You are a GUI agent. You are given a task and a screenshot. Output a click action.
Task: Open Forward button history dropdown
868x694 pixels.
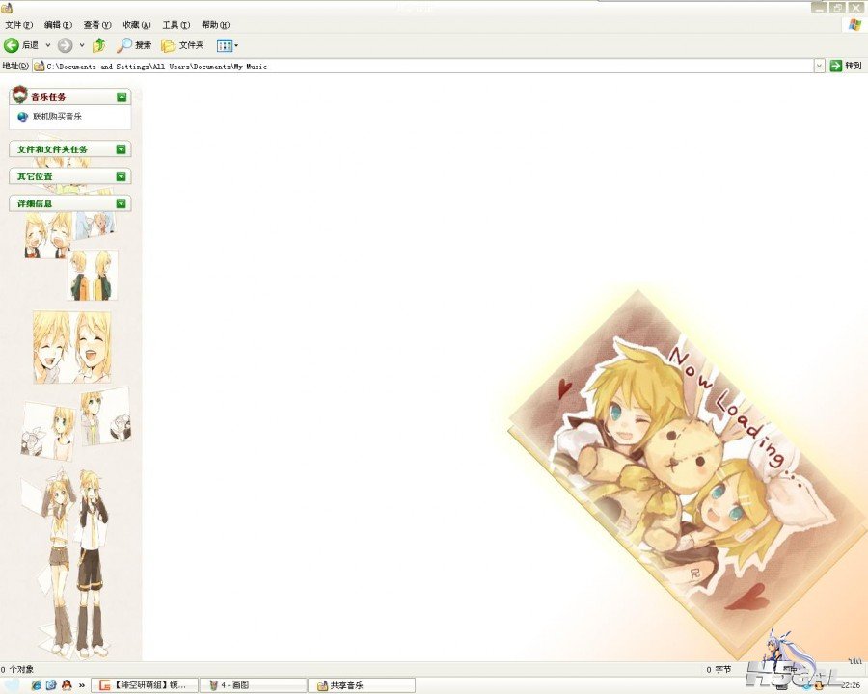(x=82, y=45)
